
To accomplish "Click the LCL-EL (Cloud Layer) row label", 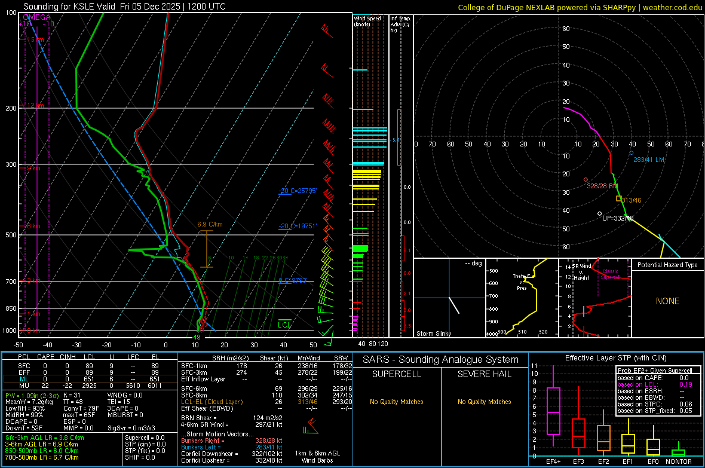I will click(211, 402).
